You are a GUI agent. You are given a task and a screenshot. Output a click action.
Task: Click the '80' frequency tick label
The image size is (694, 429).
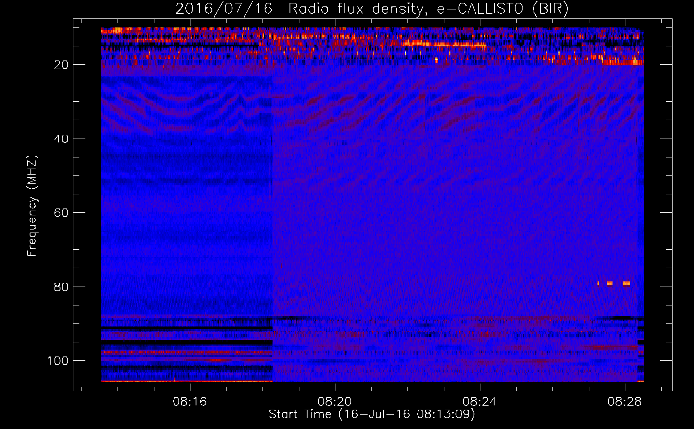(x=61, y=287)
